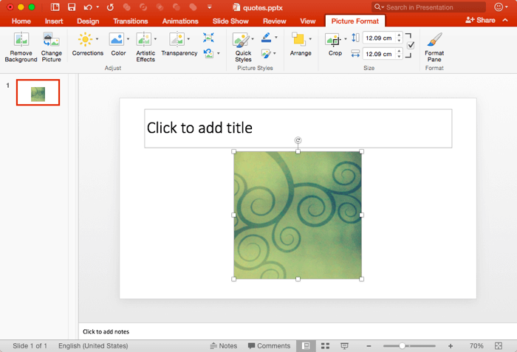
Task: Expand the Reset Picture dropdown arrow
Action: tap(219, 53)
